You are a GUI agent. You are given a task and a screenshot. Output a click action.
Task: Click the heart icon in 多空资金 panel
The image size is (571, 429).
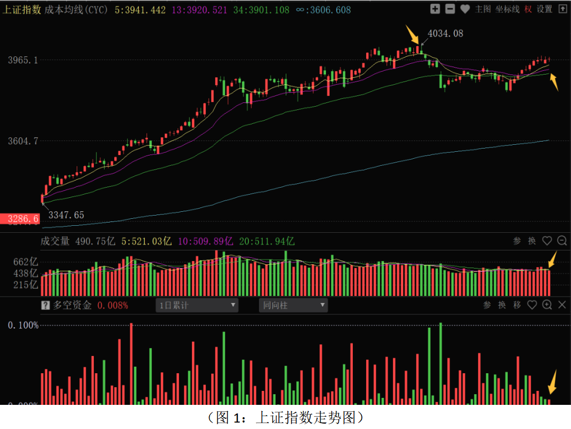(x=532, y=305)
